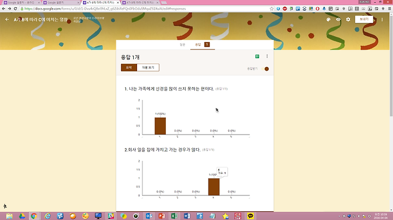Click the 보내기 send button

pyautogui.click(x=364, y=19)
